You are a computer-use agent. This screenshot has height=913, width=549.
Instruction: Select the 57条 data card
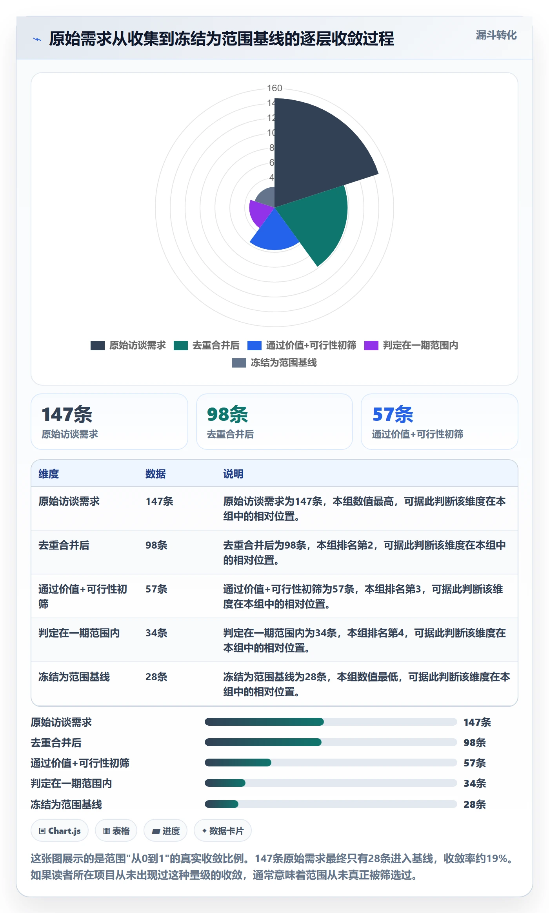click(x=439, y=422)
